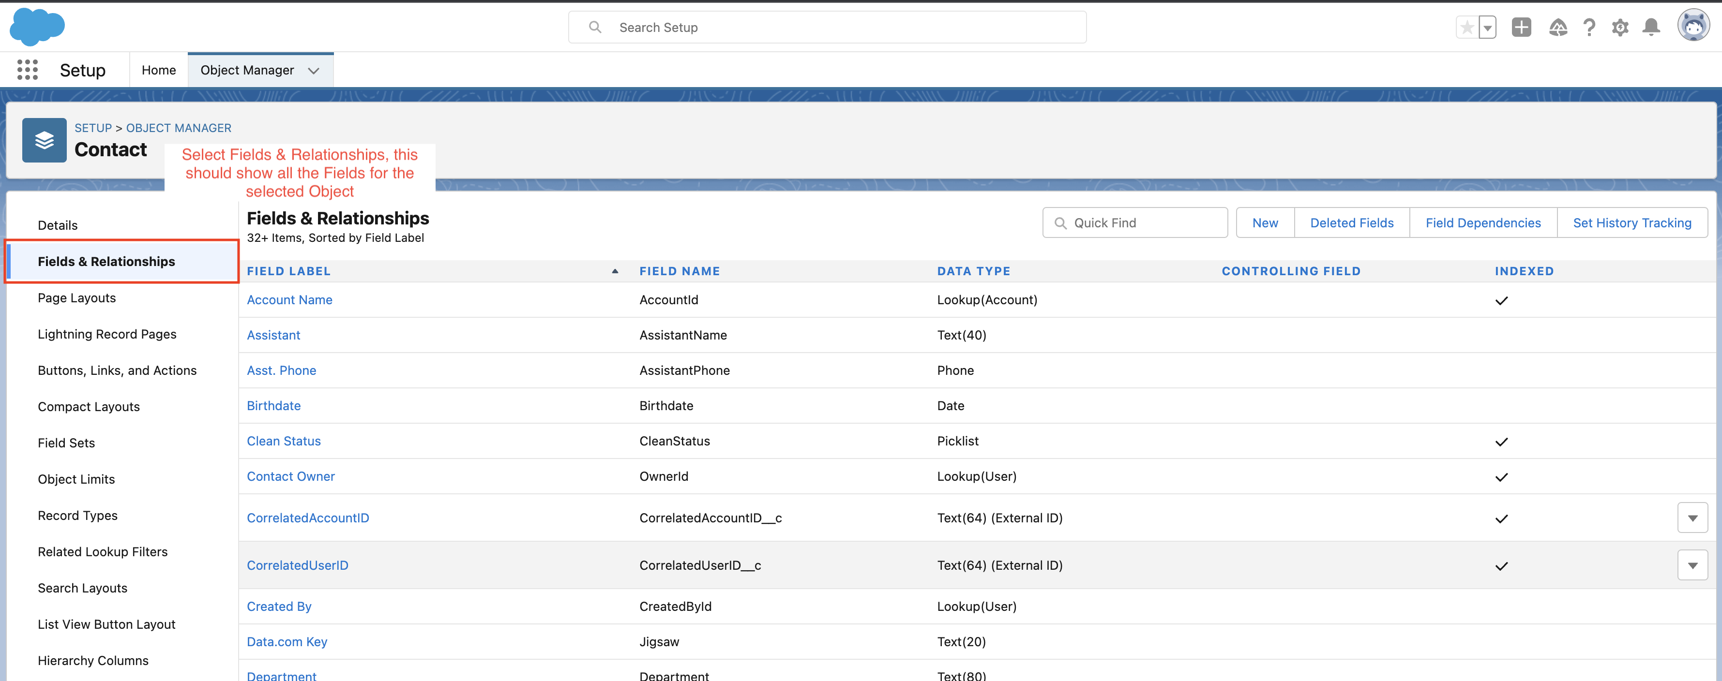
Task: Open Buttons, Links, and Actions
Action: point(117,370)
